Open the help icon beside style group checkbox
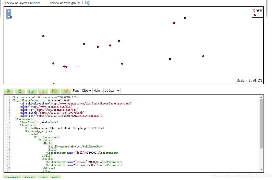 pos(88,3)
